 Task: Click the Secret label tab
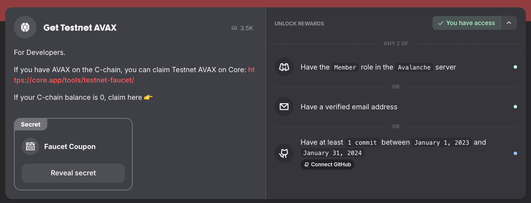pyautogui.click(x=31, y=124)
